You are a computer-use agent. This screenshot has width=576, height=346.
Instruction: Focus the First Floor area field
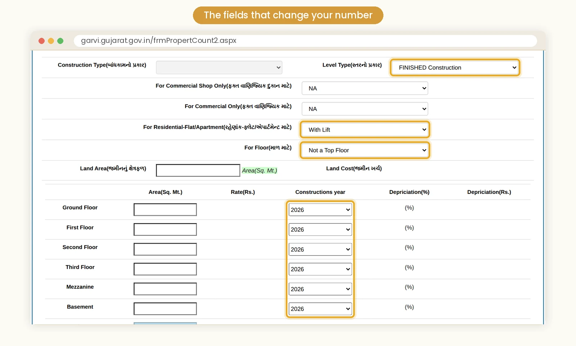(x=165, y=230)
